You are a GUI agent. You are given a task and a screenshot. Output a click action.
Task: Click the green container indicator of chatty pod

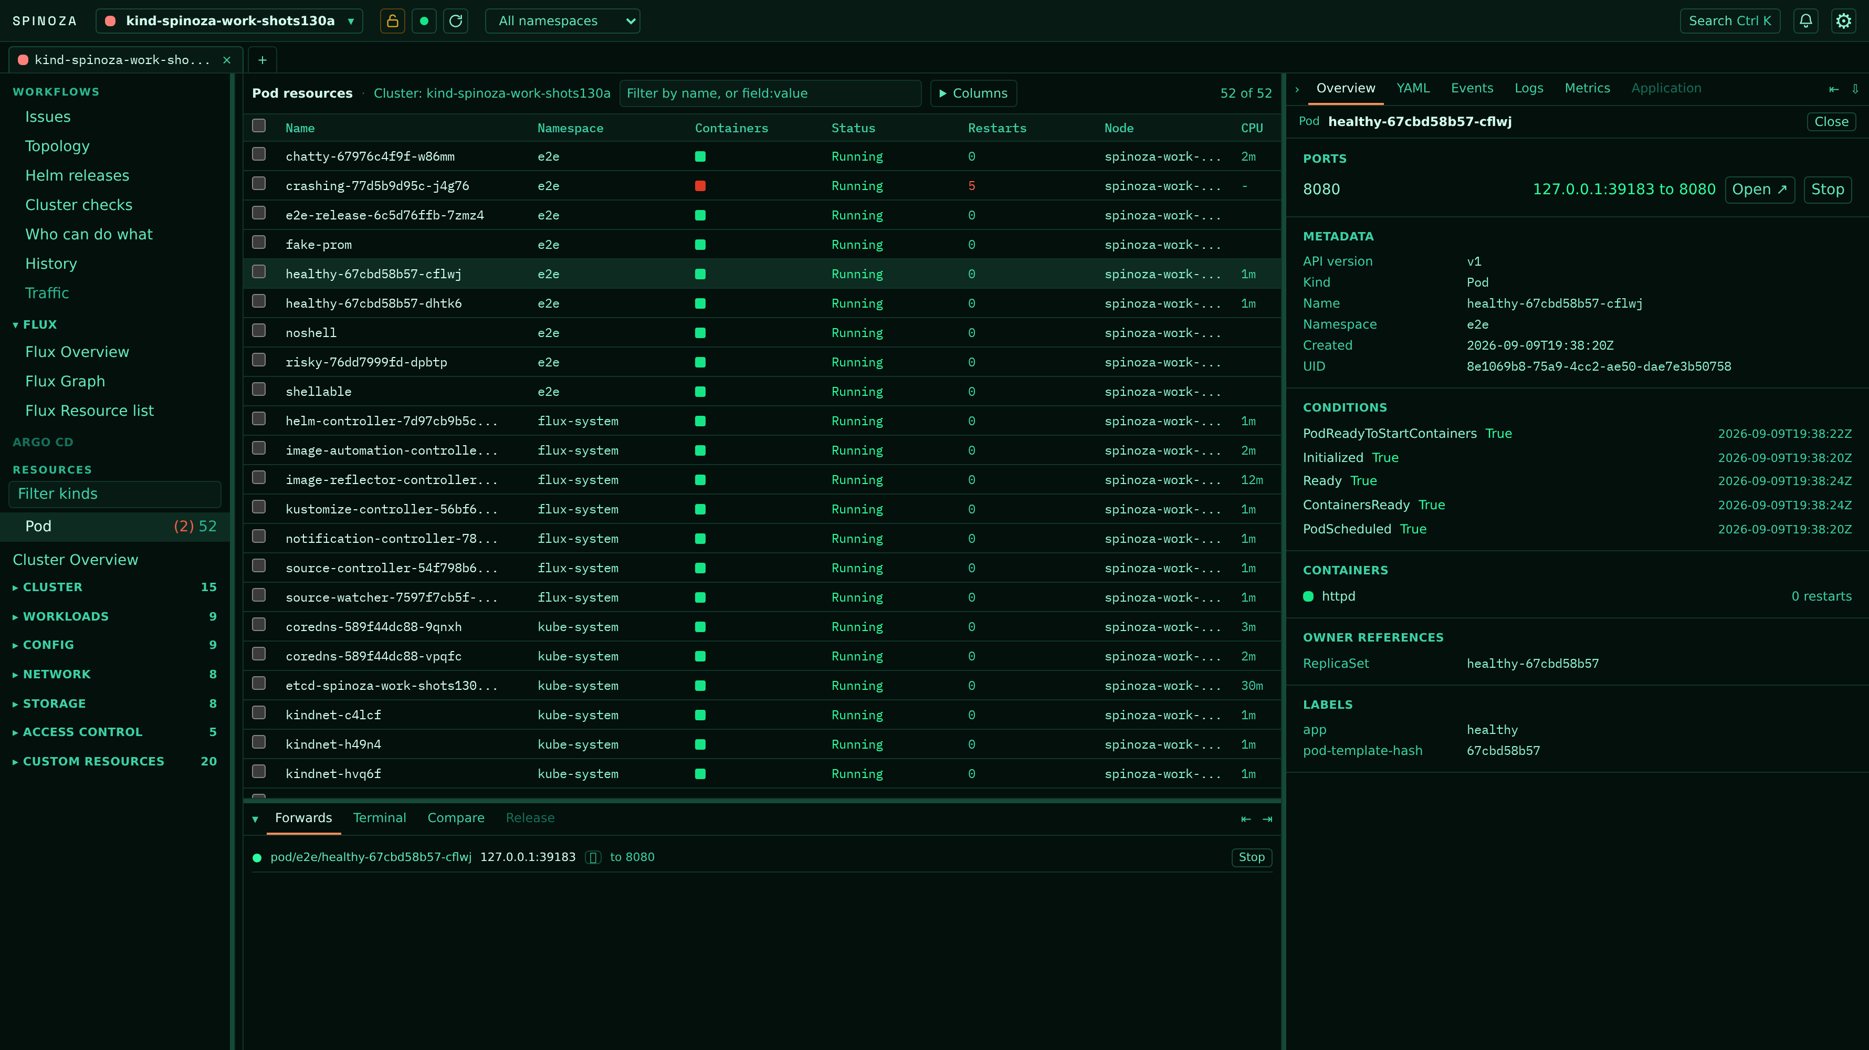pyautogui.click(x=700, y=157)
